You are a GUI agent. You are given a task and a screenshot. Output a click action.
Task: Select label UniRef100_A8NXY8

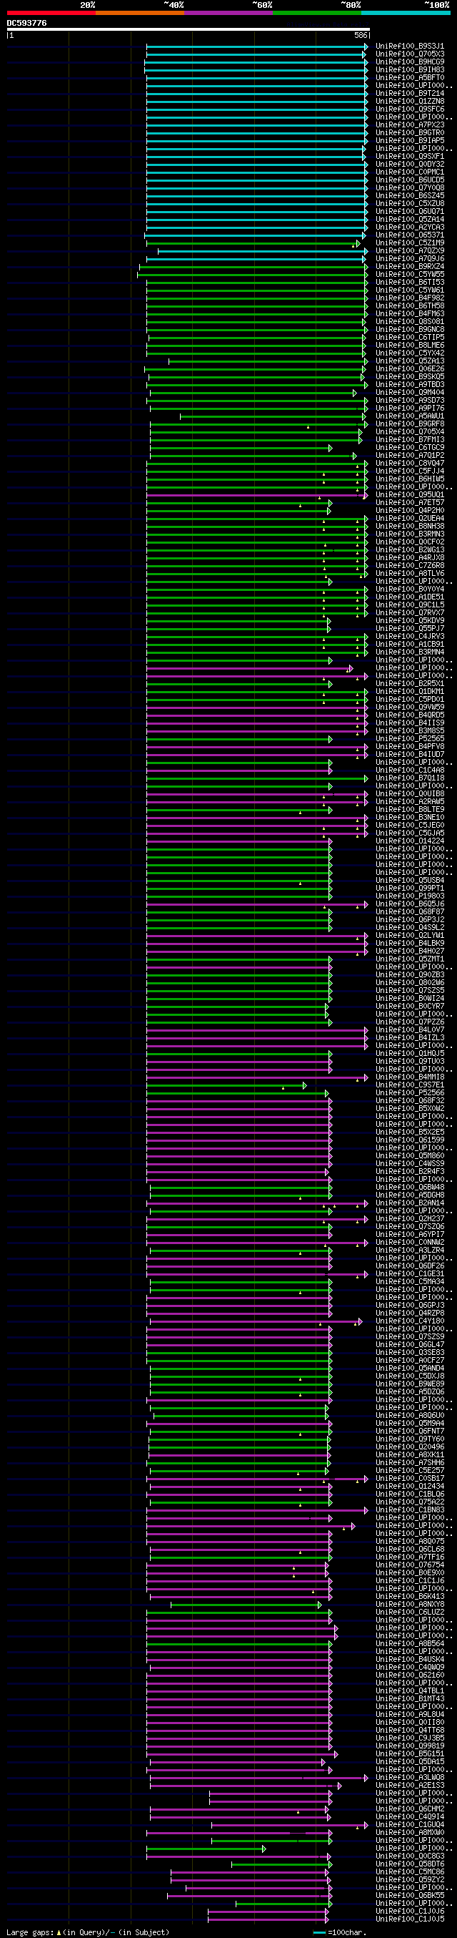tap(410, 1604)
